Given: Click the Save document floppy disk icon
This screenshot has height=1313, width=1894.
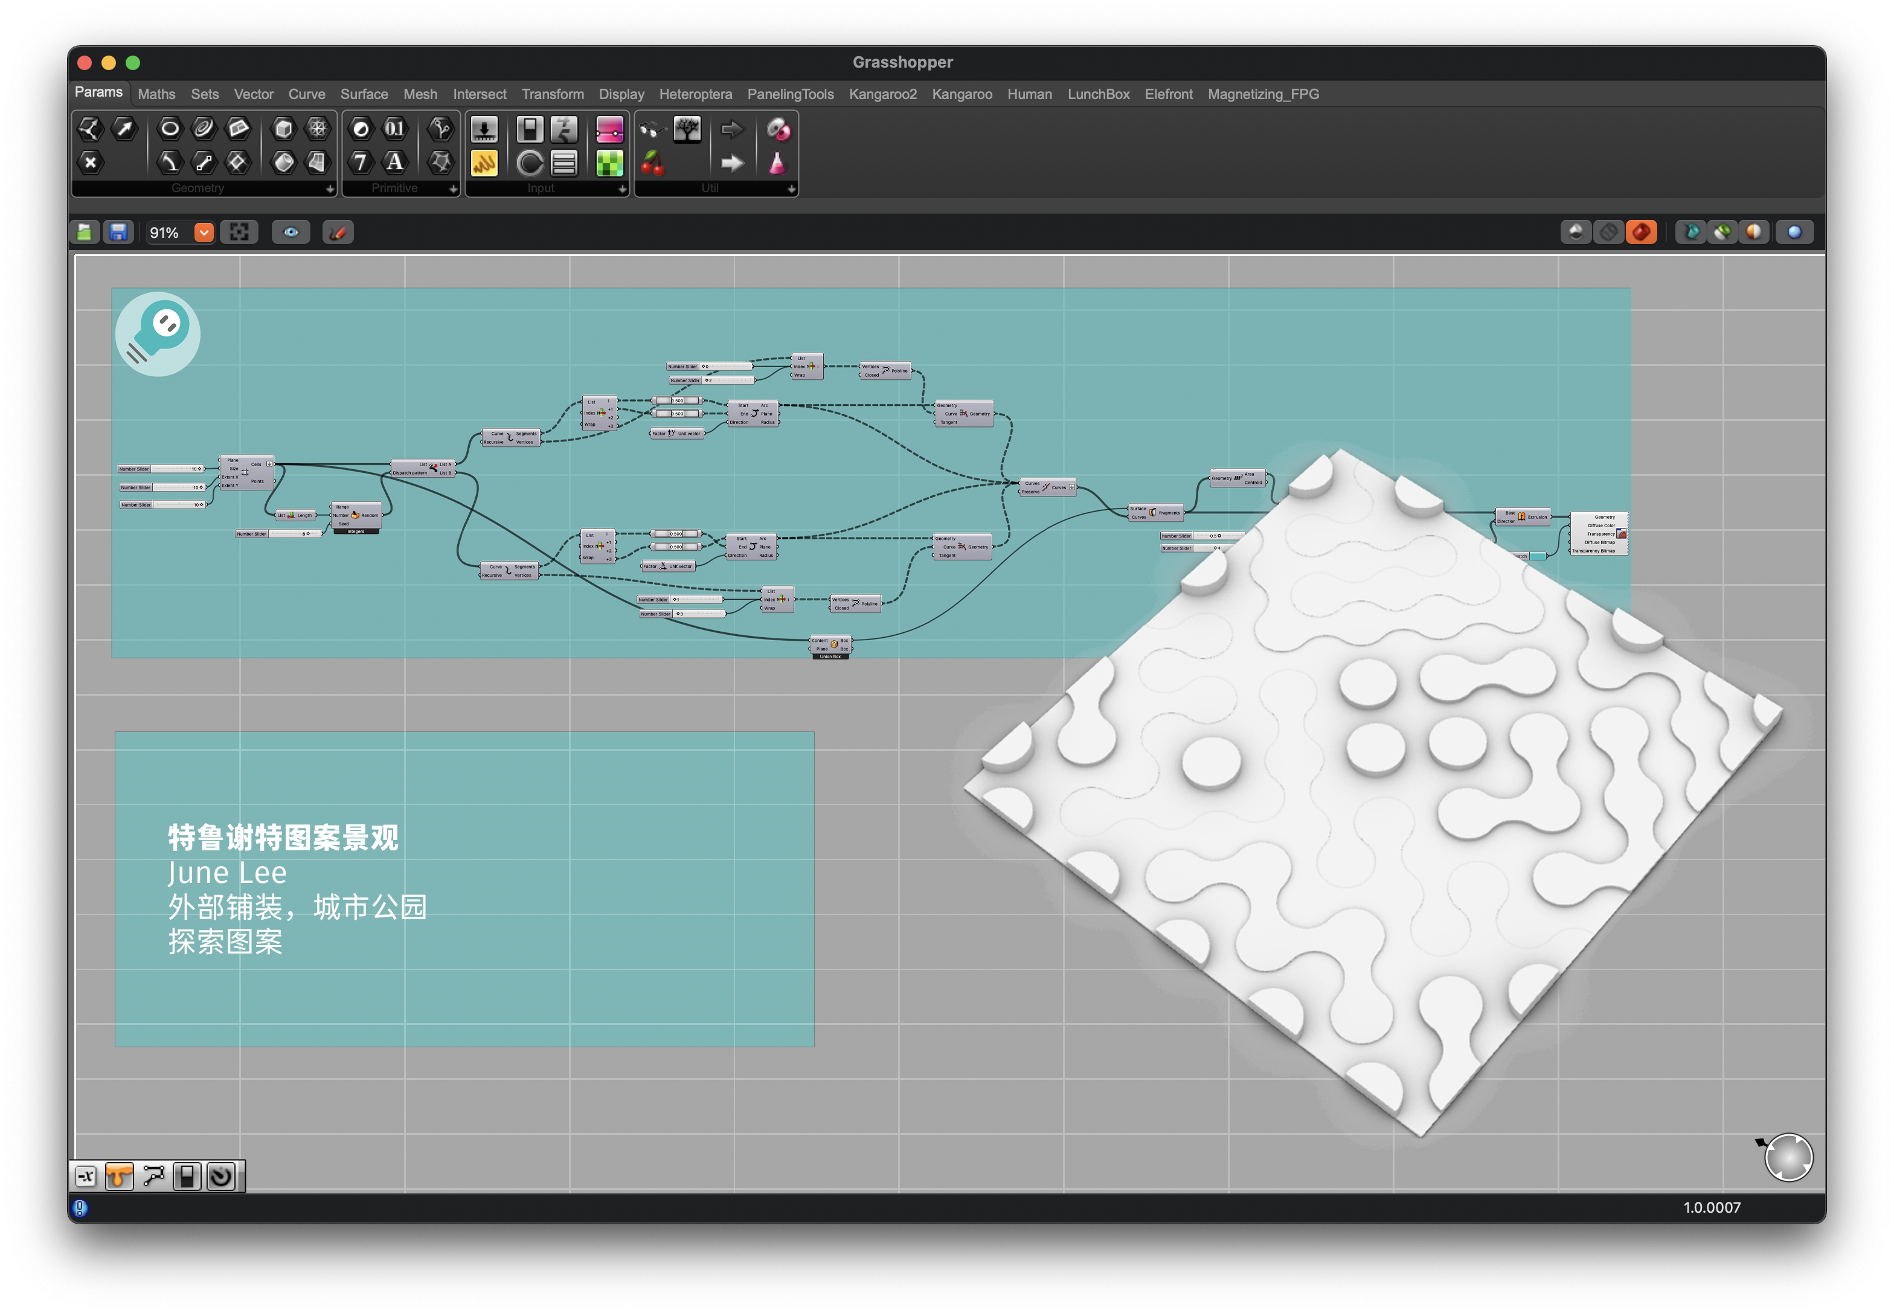Looking at the screenshot, I should [118, 233].
